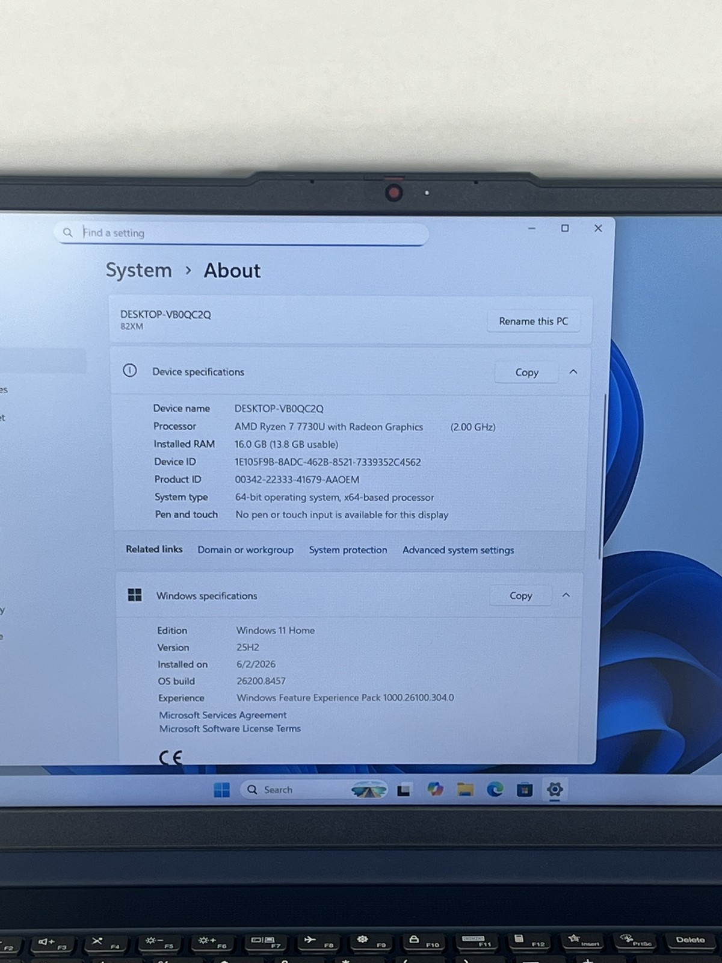The width and height of the screenshot is (722, 963).
Task: Copy the Device specifications
Action: (526, 373)
